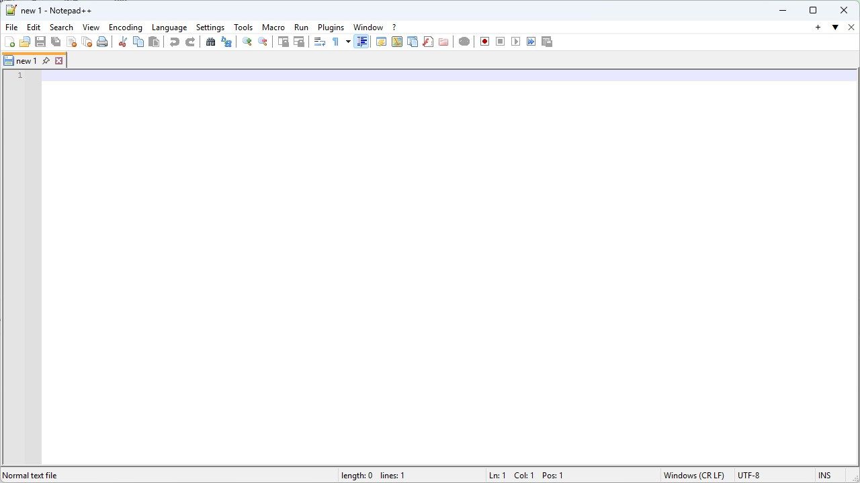Toggle Folder as Workspace panel icon

443,42
